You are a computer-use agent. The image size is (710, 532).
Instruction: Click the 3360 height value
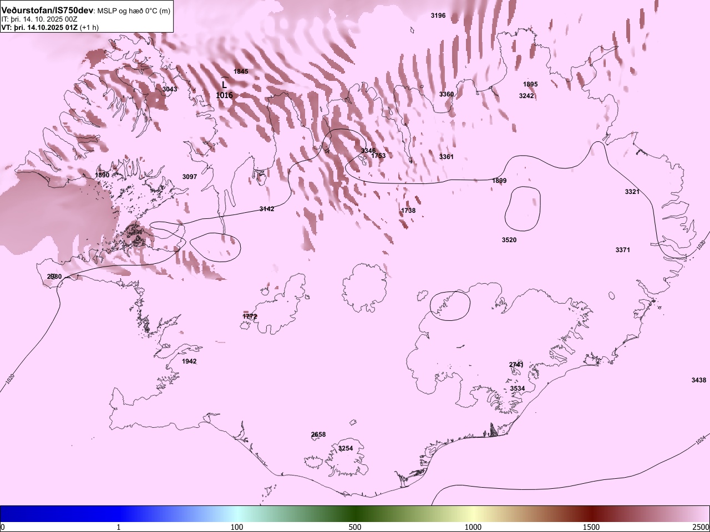447,94
